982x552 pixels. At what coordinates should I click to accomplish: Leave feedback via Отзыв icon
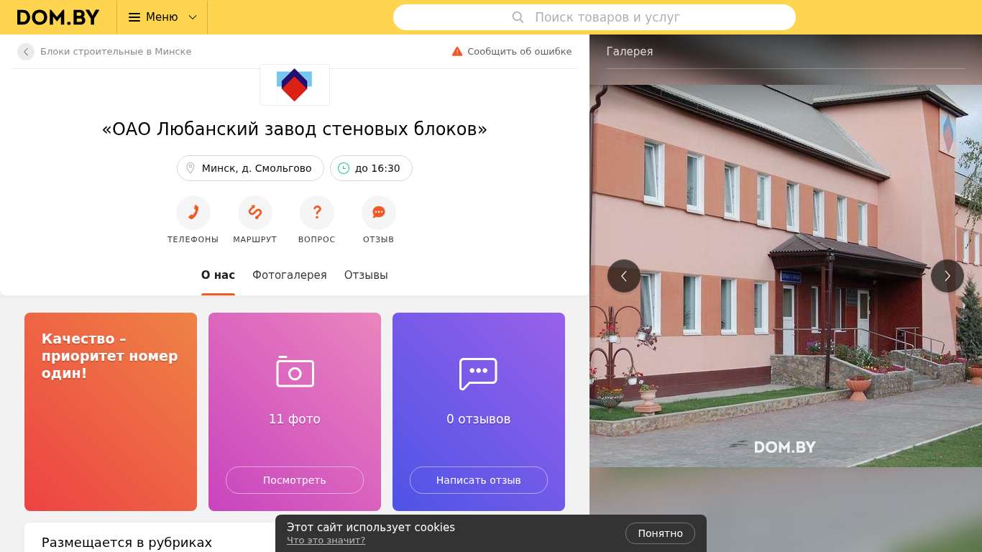379,213
